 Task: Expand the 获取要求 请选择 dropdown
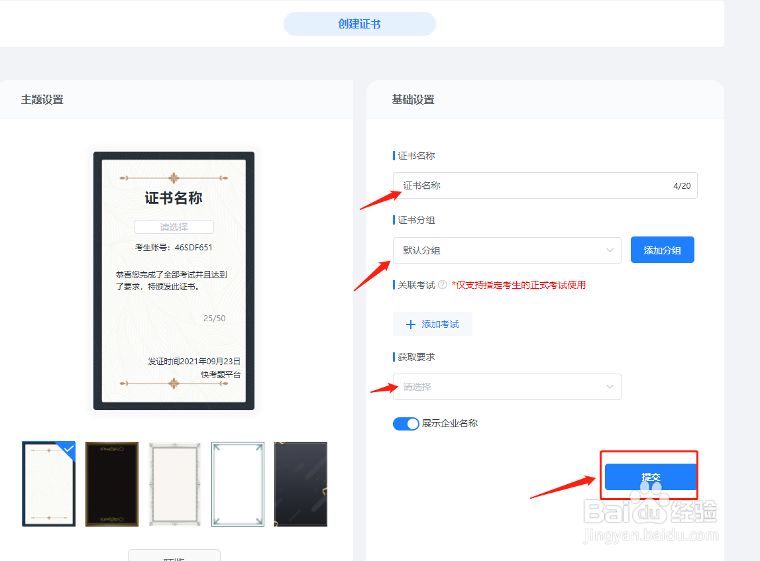(507, 387)
